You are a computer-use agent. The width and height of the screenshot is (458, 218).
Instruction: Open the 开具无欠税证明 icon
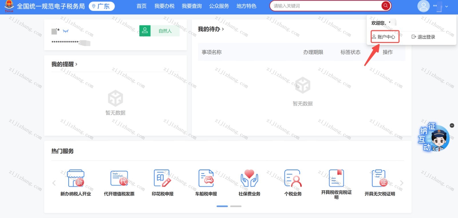click(380, 179)
